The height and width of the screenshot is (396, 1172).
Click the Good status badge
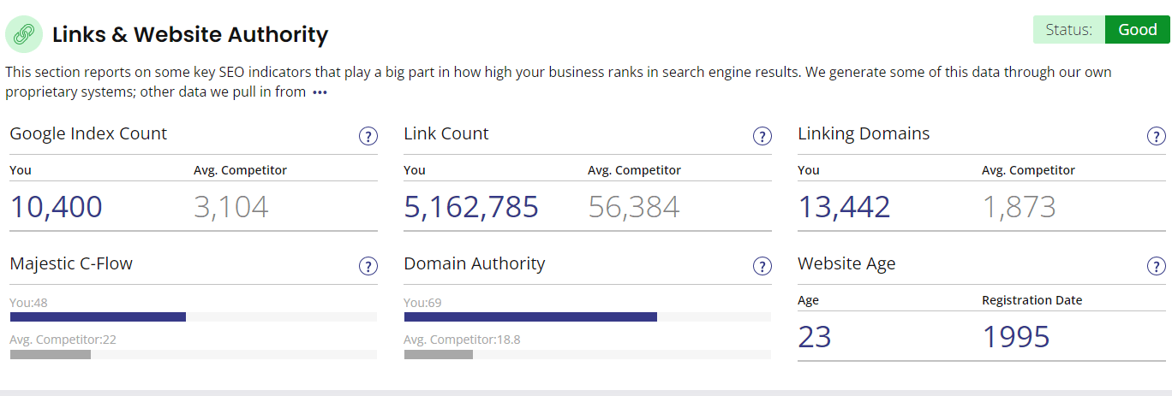pos(1137,30)
